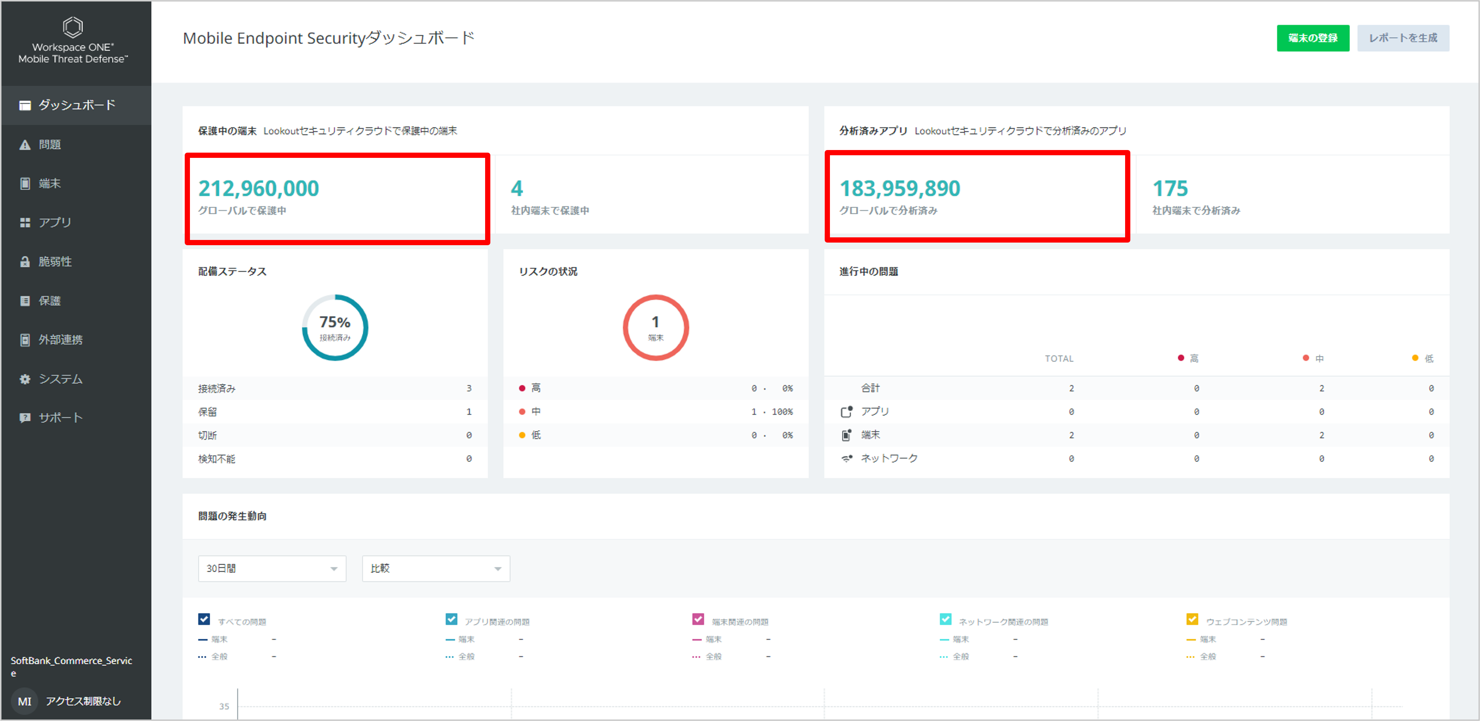Click the 問題 warning triangle icon
This screenshot has height=721, width=1480.
(25, 145)
